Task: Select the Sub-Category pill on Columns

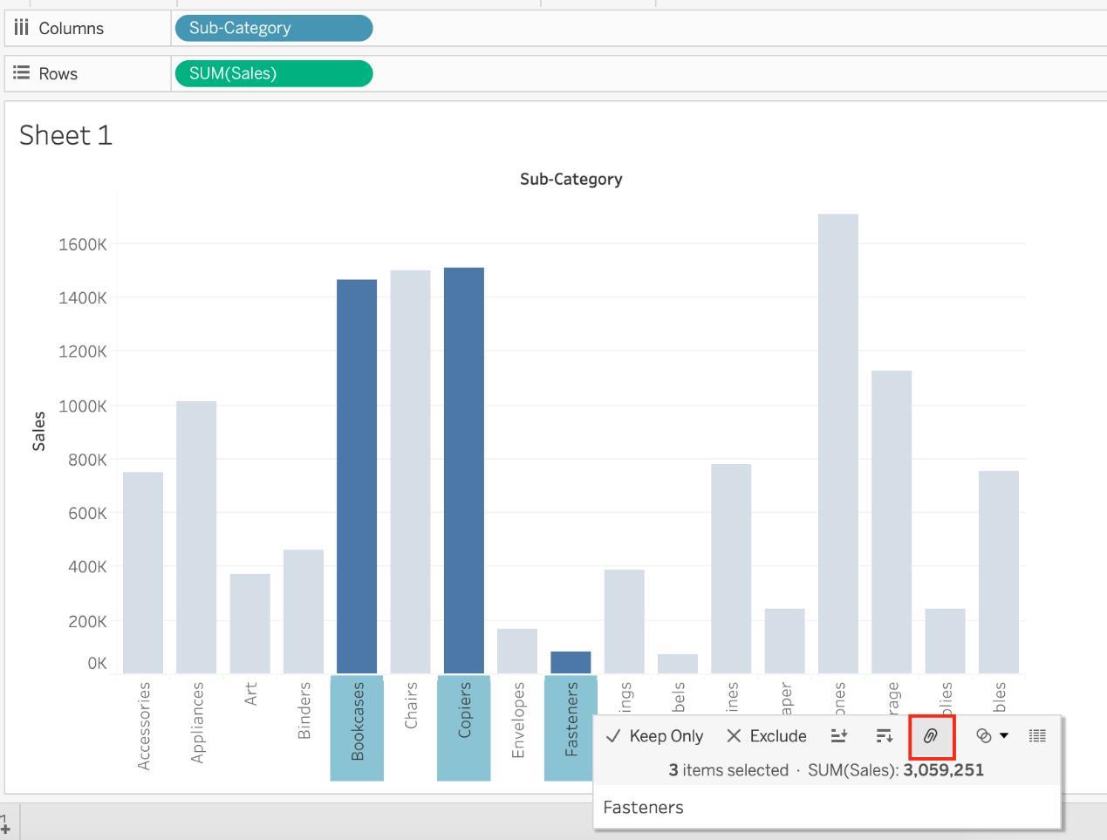Action: 273,28
